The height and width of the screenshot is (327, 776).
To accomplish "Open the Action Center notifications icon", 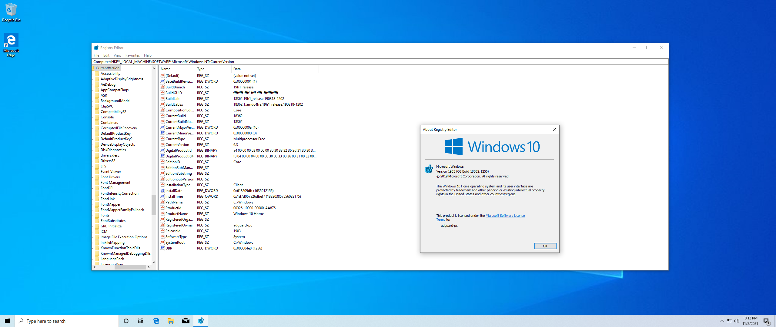I will coord(767,321).
